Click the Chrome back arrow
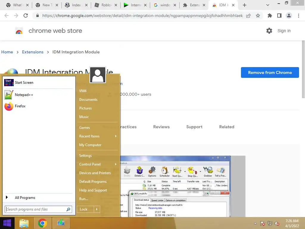This screenshot has width=305, height=229. pyautogui.click(x=7, y=16)
